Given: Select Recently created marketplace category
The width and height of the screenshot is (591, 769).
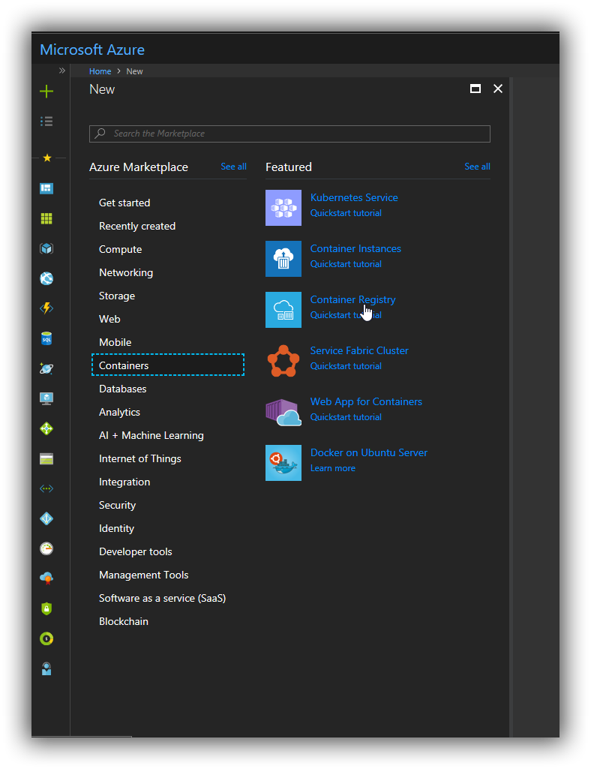Looking at the screenshot, I should point(137,226).
